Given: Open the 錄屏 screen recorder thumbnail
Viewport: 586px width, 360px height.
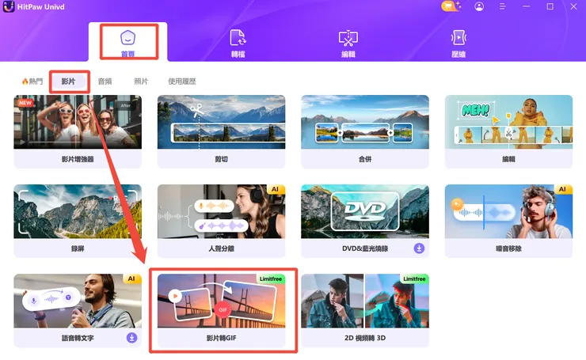Looking at the screenshot, I should point(78,211).
